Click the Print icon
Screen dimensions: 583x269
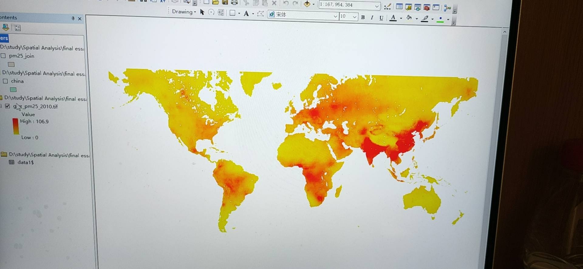pos(234,2)
